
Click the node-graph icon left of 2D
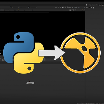73,10
